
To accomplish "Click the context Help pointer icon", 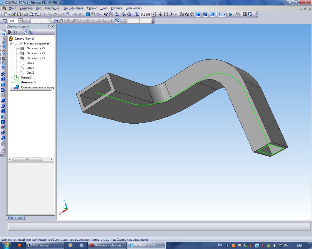I will [106, 14].
